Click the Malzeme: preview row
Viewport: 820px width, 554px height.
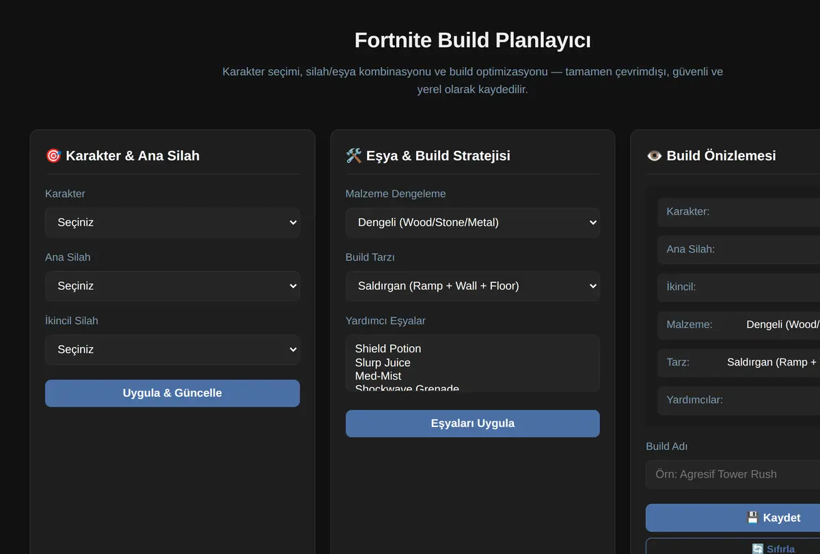pos(739,324)
